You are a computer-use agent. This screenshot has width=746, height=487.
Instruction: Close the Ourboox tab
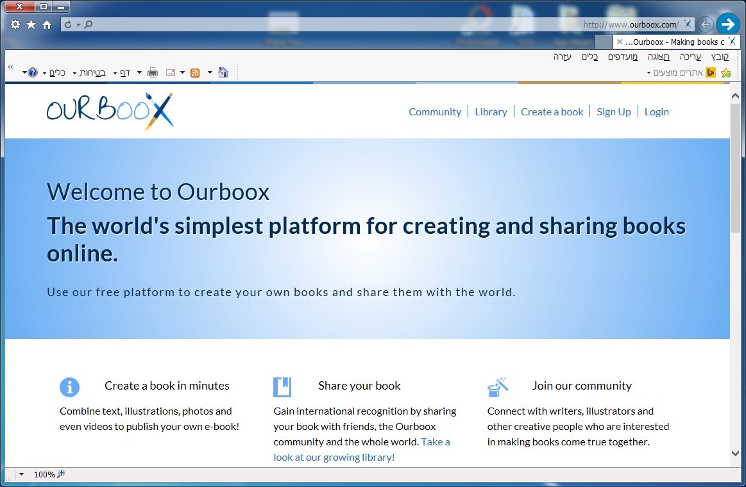pos(620,42)
